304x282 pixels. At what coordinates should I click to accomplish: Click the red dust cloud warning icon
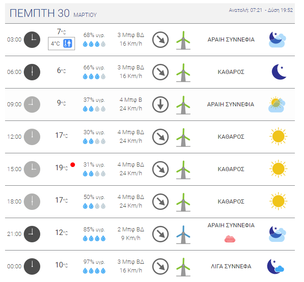[x=230, y=239]
